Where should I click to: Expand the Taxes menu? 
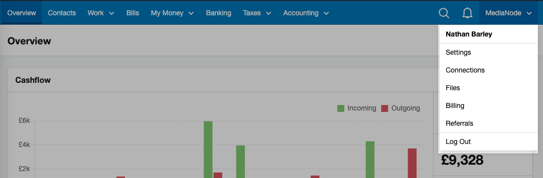pyautogui.click(x=257, y=13)
